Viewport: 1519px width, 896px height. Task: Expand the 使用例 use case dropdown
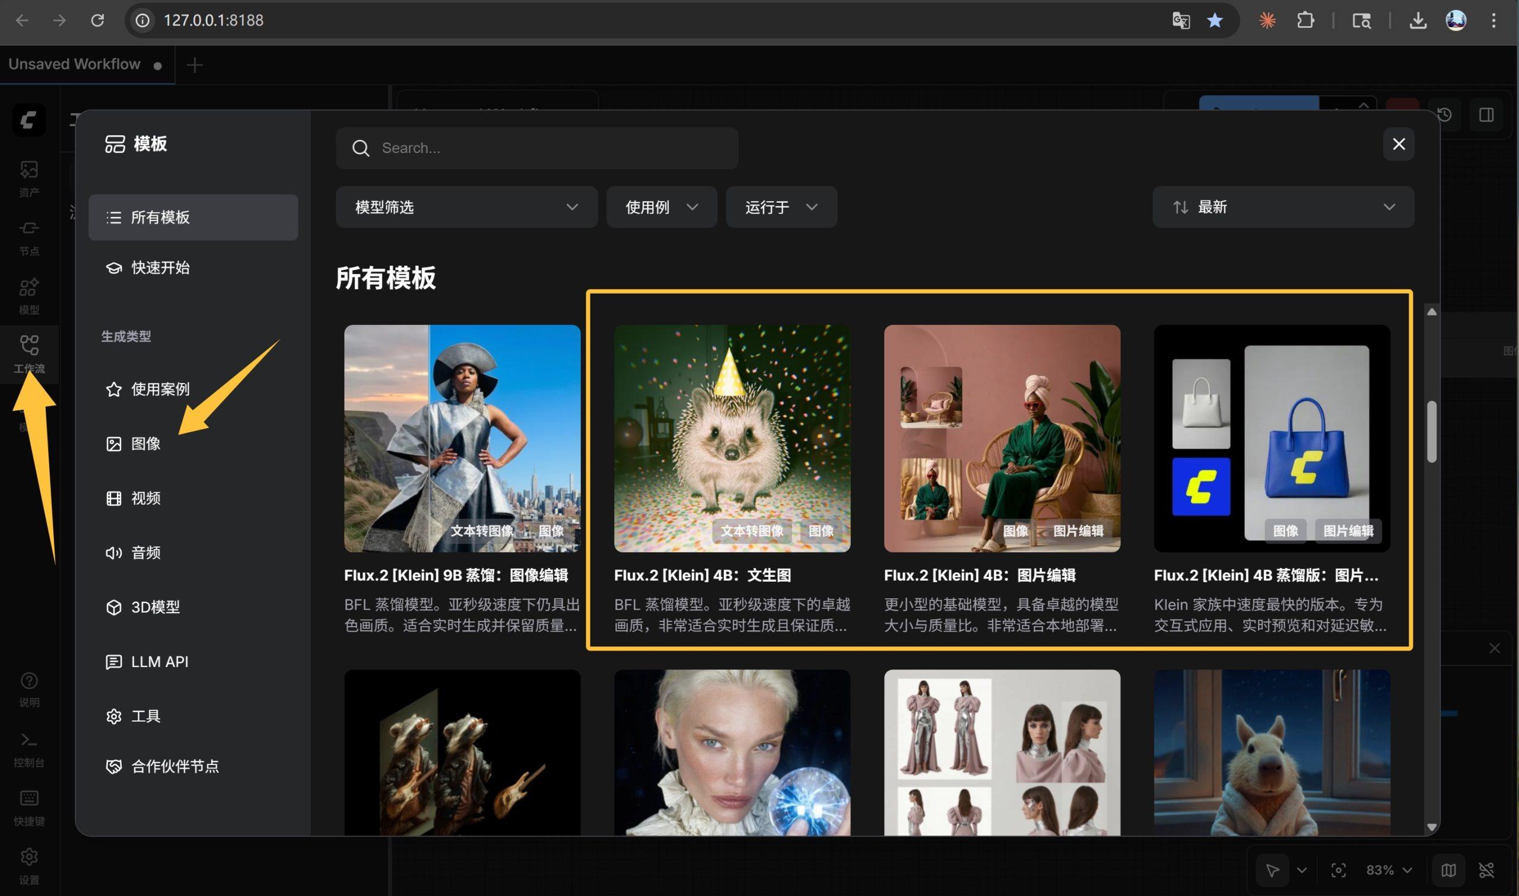click(662, 207)
